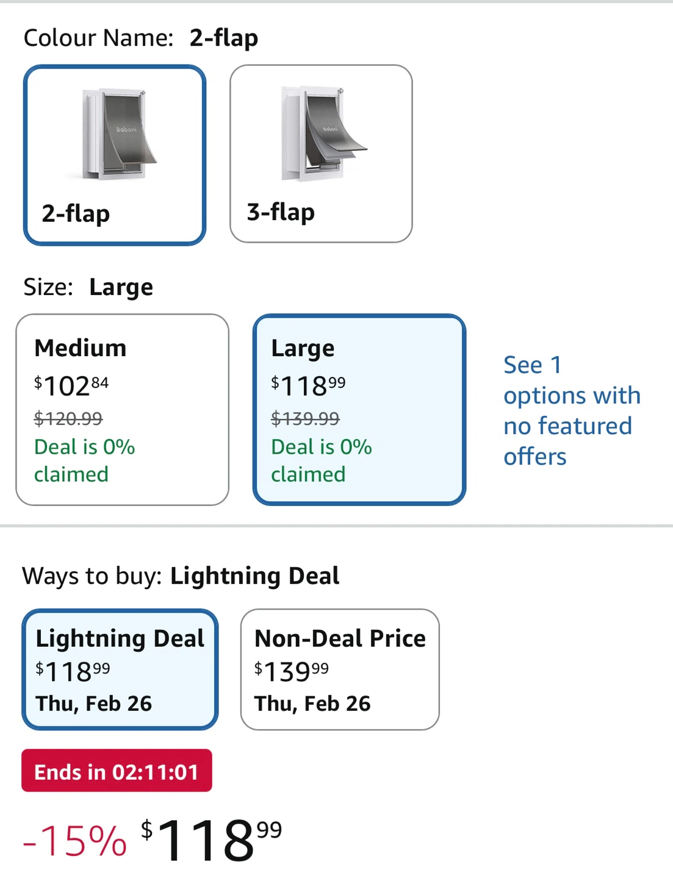Click the Medium $102.84 price
The width and height of the screenshot is (673, 878).
pyautogui.click(x=71, y=385)
